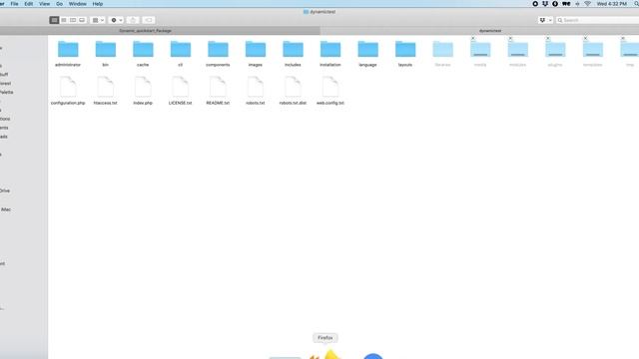Switch to column view
This screenshot has width=639, height=359.
point(73,20)
